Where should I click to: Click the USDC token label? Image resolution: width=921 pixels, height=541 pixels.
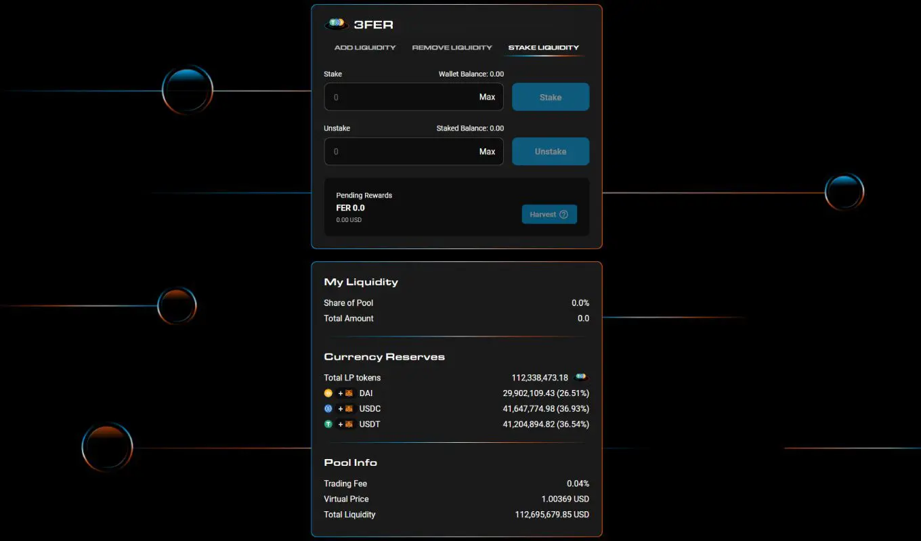click(x=370, y=409)
